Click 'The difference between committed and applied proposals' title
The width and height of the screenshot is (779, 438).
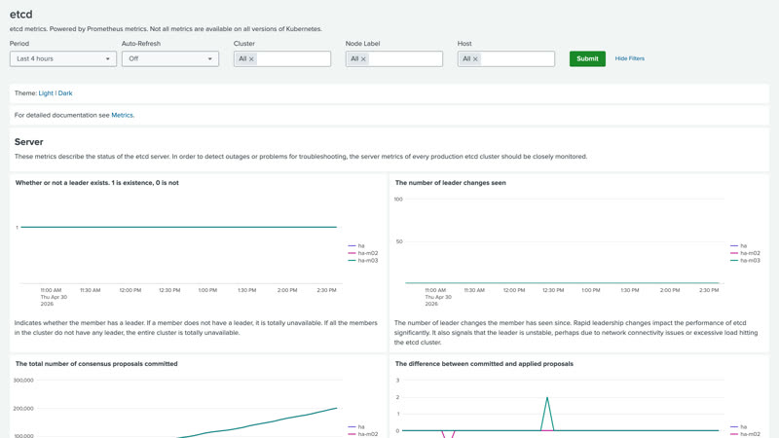484,364
